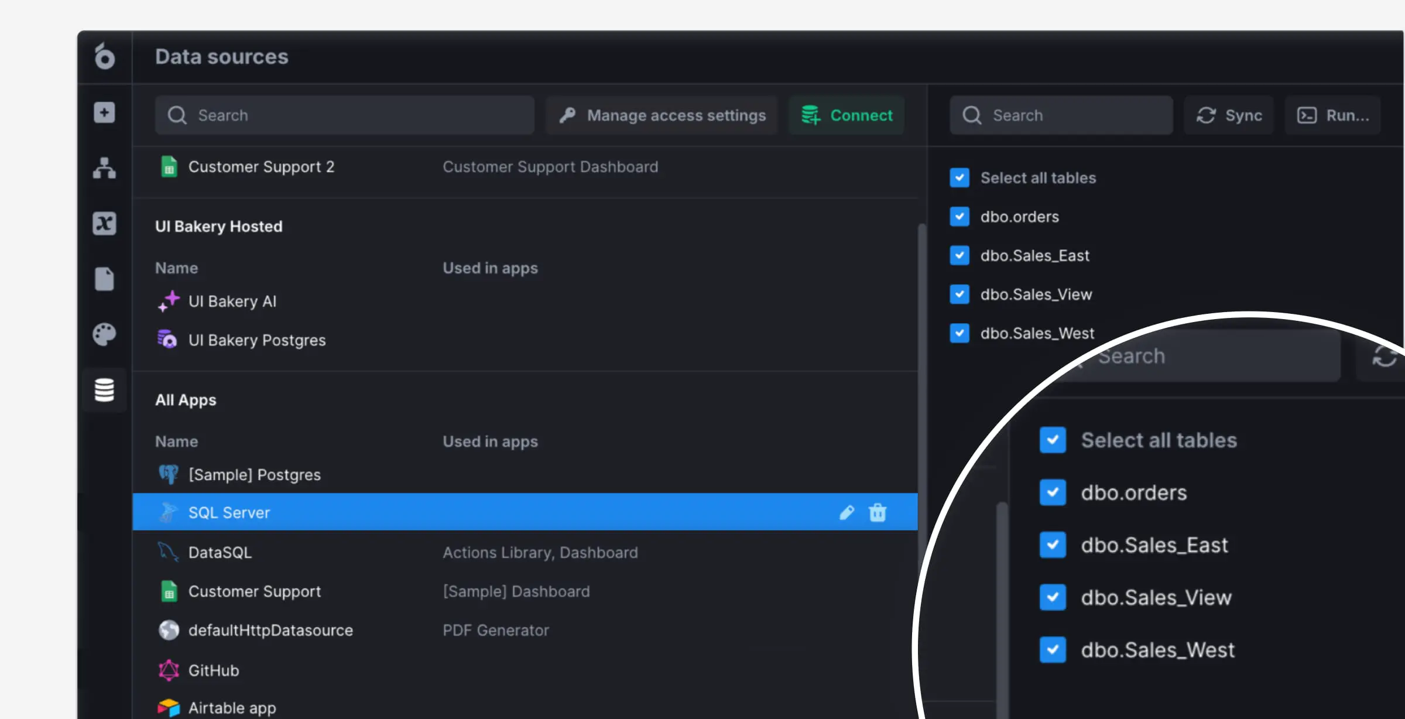Open the add new plus icon in sidebar
This screenshot has width=1405, height=719.
click(104, 112)
